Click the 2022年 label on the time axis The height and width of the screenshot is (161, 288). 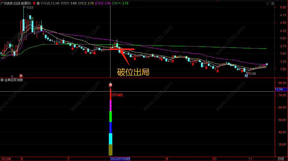[6, 159]
